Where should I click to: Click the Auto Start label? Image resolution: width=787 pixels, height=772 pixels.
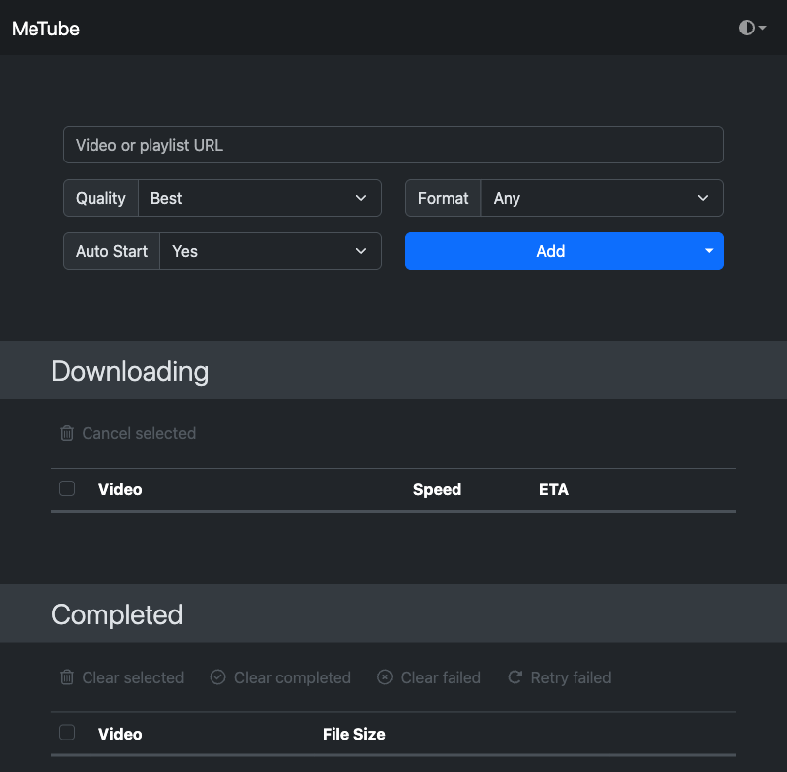pos(111,251)
